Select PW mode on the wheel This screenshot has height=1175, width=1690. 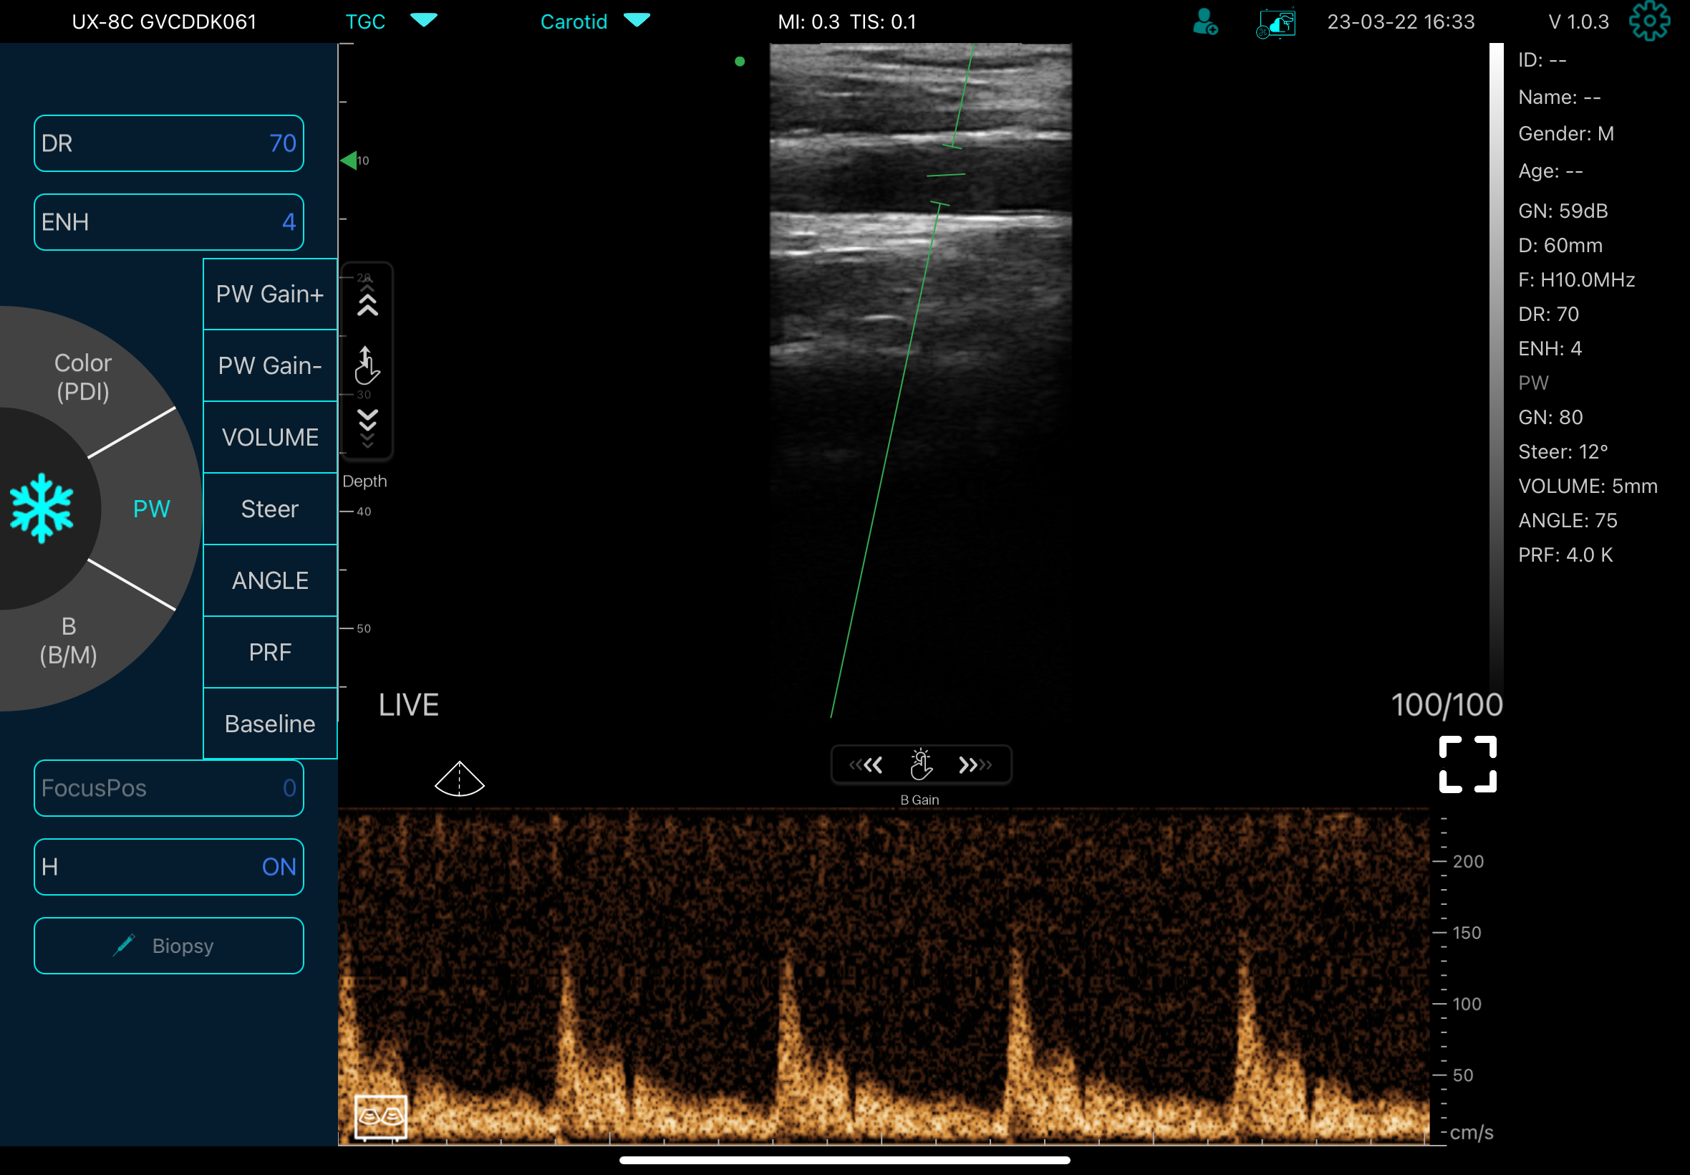click(x=152, y=509)
